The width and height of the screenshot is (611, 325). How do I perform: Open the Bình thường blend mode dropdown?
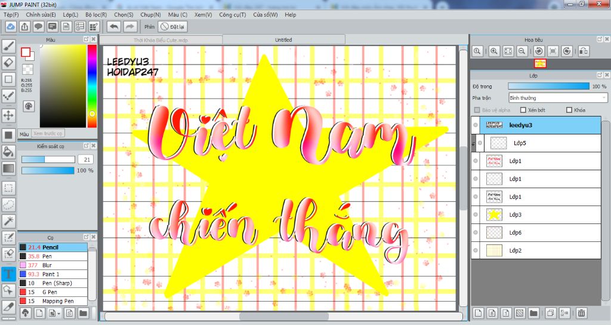[558, 98]
